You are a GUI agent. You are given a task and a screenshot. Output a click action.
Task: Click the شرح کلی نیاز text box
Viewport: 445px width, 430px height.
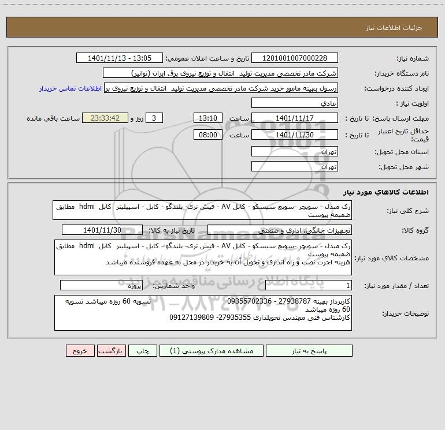202,210
